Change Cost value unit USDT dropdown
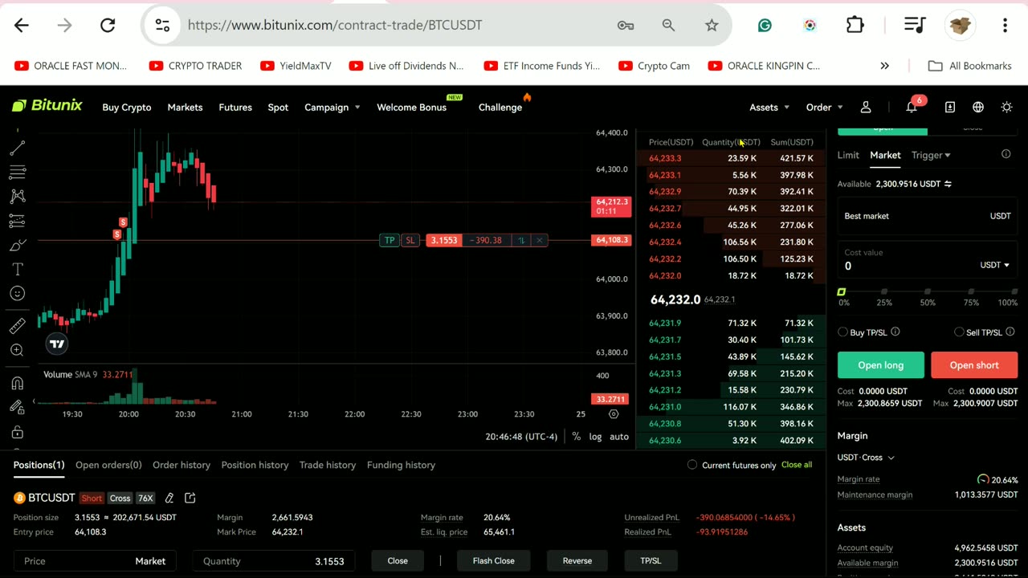The height and width of the screenshot is (578, 1028). (994, 265)
